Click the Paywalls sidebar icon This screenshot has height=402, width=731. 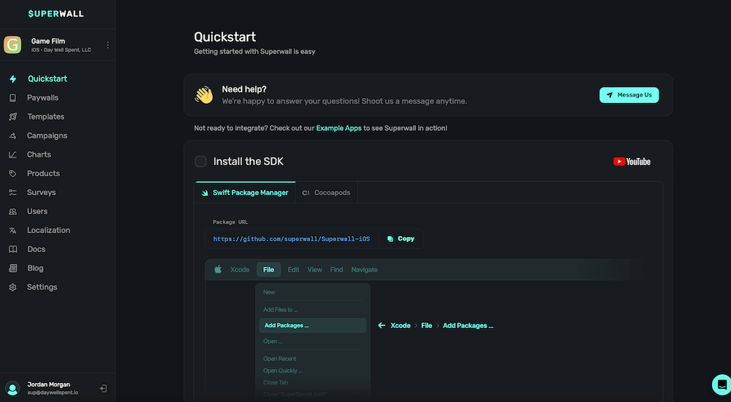pos(12,98)
